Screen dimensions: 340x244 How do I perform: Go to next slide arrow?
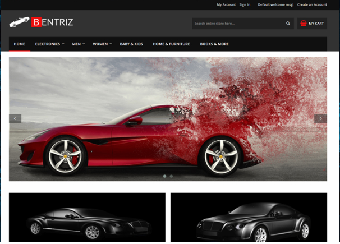pyautogui.click(x=320, y=118)
